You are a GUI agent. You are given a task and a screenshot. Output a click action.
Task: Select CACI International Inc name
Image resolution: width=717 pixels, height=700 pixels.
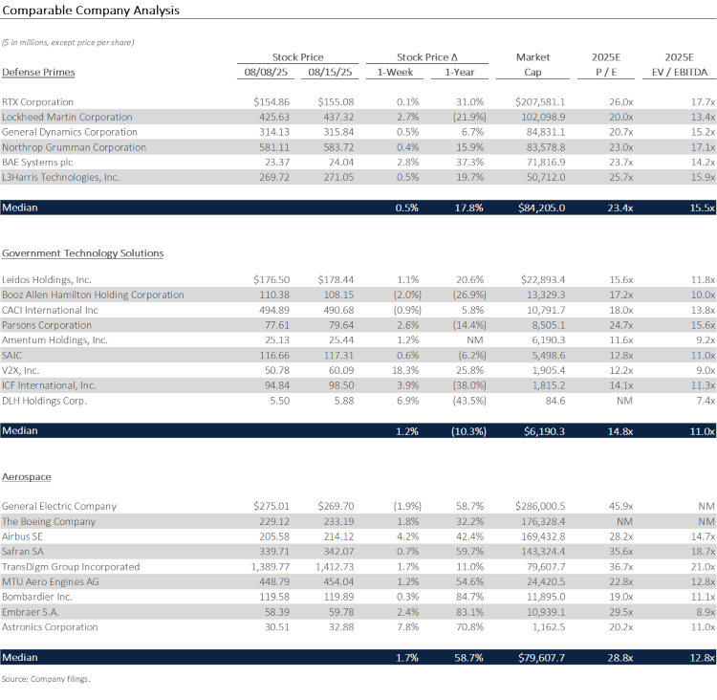50,310
